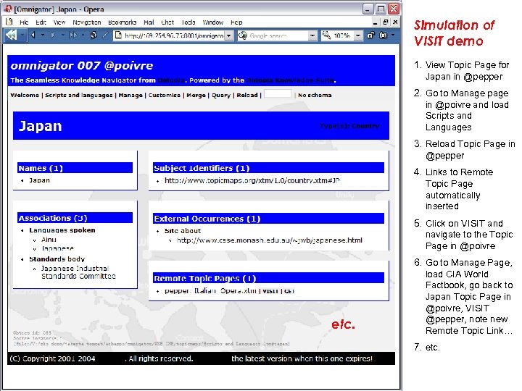Click the URL address field
This screenshot has width=522, height=391.
174,35
